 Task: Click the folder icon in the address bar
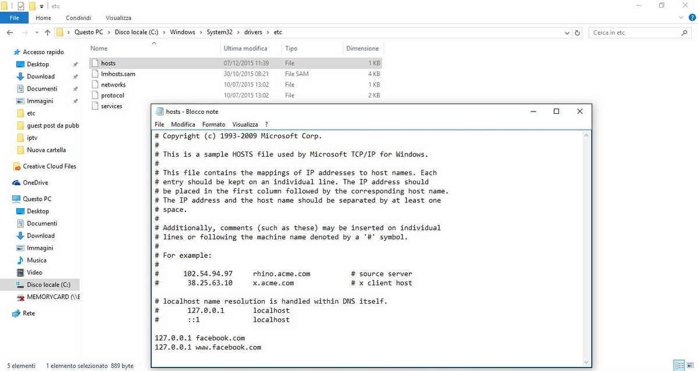click(x=60, y=33)
